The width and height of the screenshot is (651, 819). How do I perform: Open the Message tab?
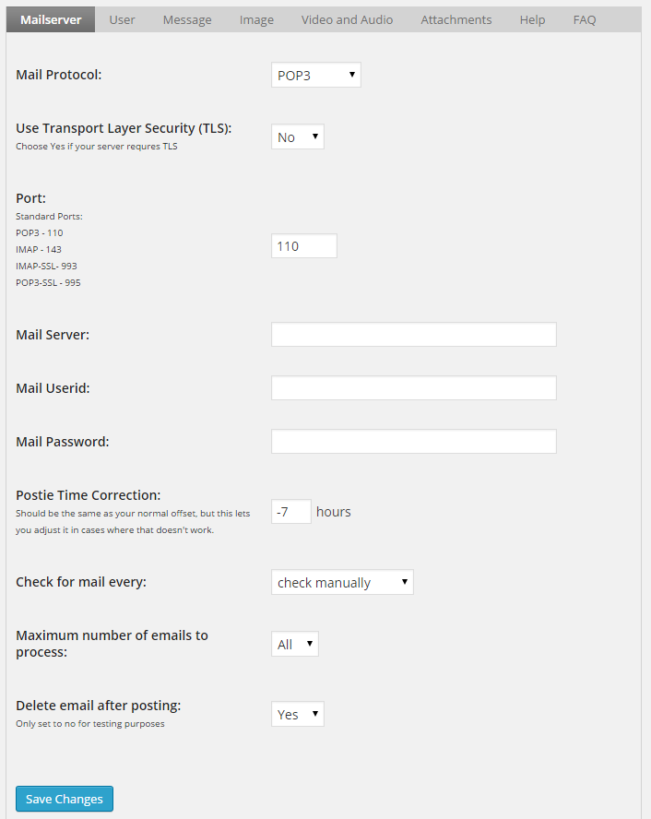pyautogui.click(x=187, y=19)
